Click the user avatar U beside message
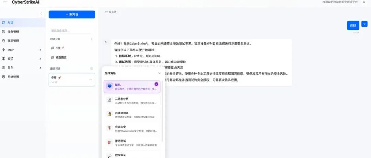The height and width of the screenshot is (158, 371). click(364, 24)
